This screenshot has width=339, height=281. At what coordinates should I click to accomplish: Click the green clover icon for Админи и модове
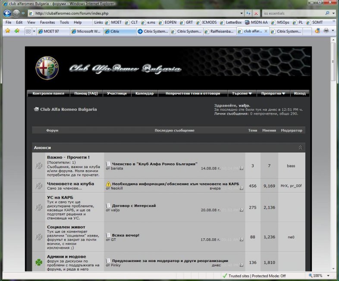coord(38,262)
